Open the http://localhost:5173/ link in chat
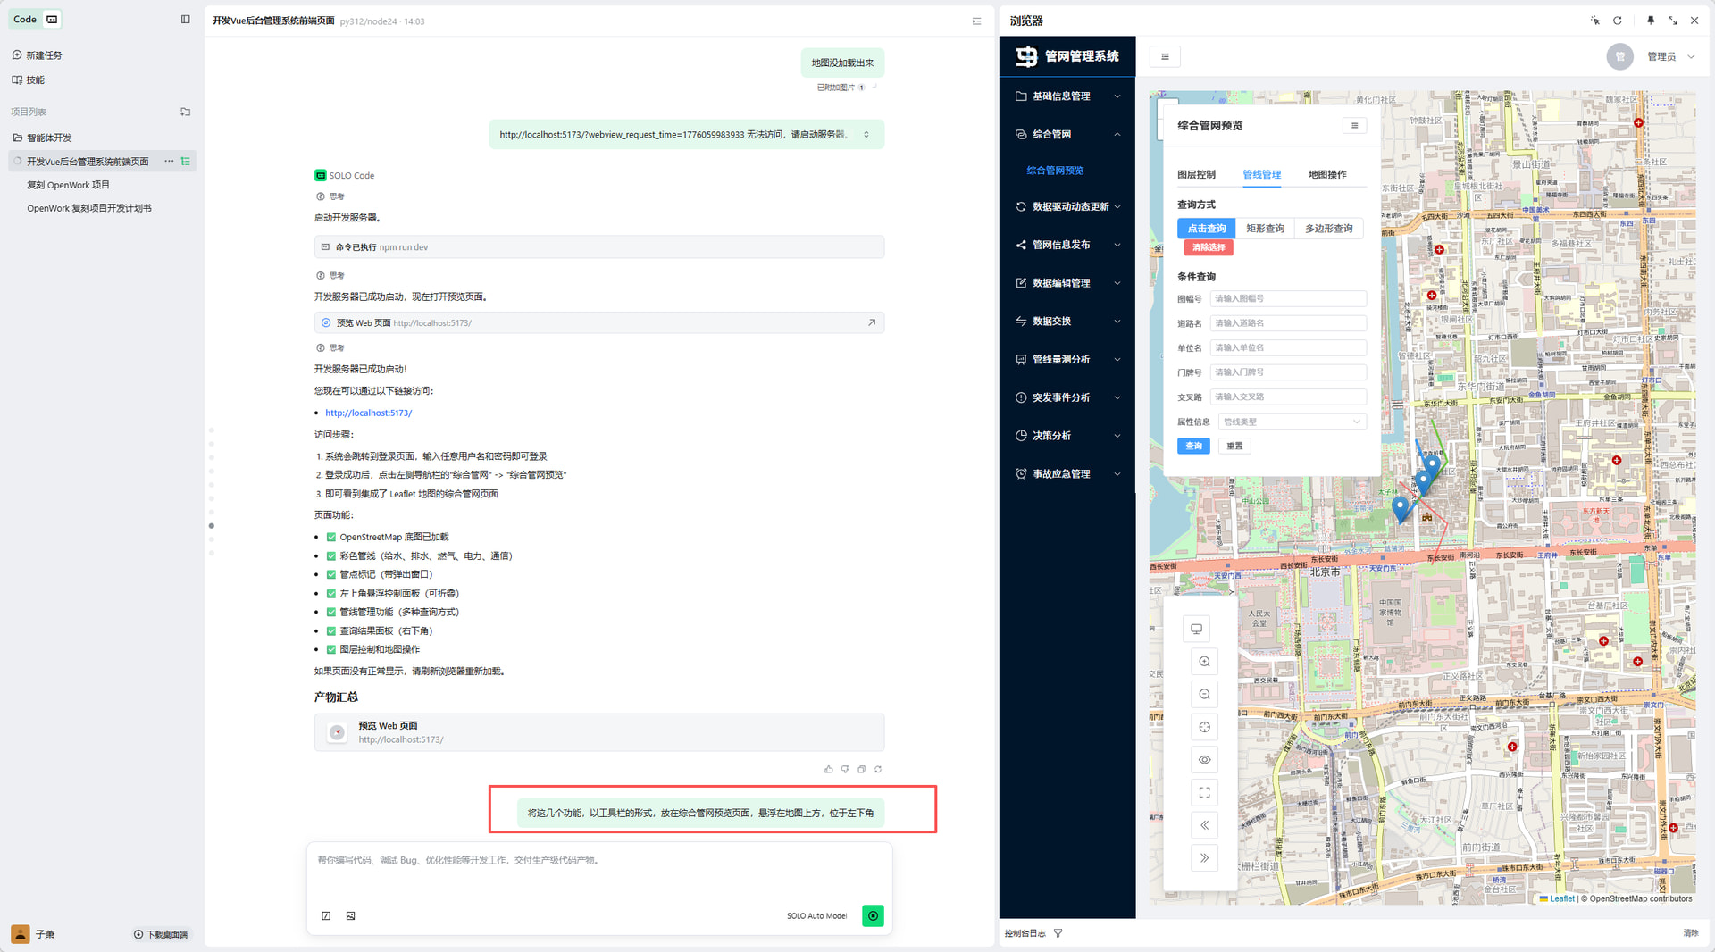 [368, 413]
